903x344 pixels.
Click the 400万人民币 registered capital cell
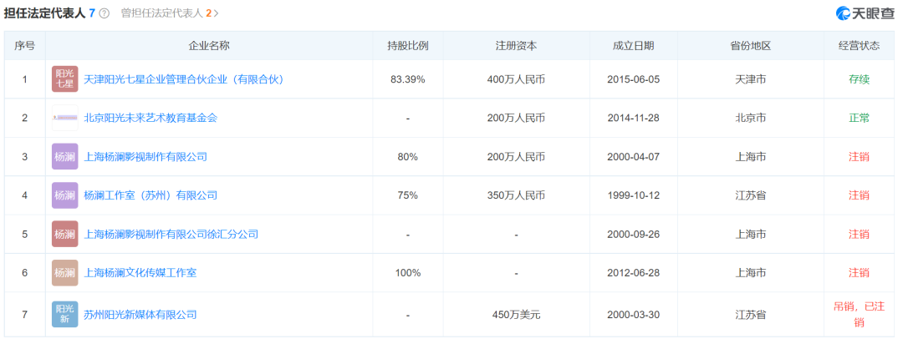point(516,79)
